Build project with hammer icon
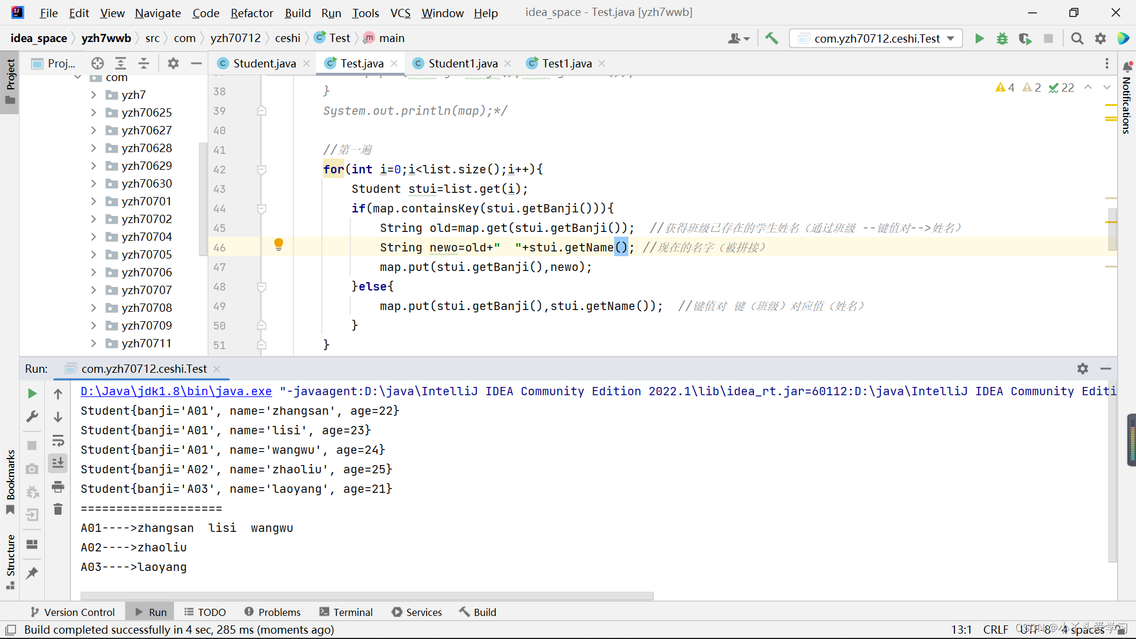Viewport: 1136px width, 639px height. [772, 38]
